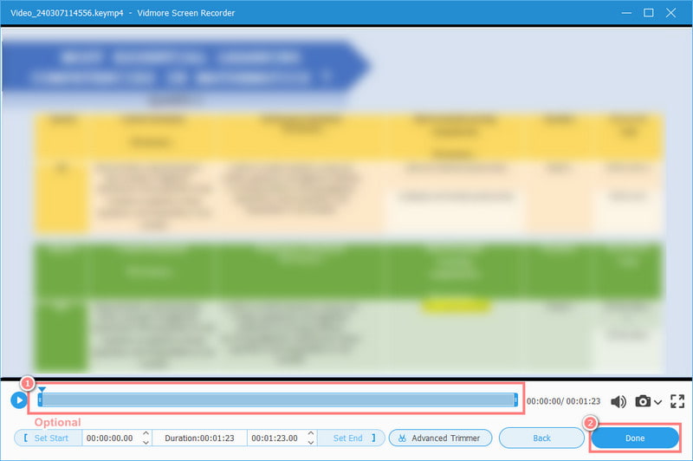The image size is (693, 461).
Task: Increase the start time with up stepper
Action: (x=146, y=434)
